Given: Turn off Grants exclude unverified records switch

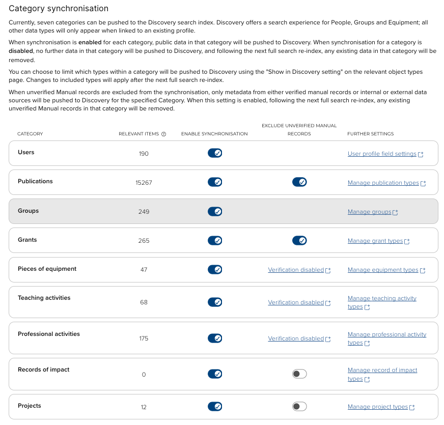Looking at the screenshot, I should tap(299, 240).
